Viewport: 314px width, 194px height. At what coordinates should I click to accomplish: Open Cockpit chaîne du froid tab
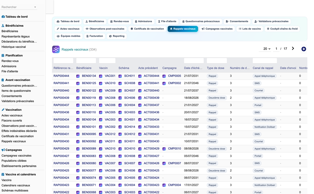click(282, 29)
